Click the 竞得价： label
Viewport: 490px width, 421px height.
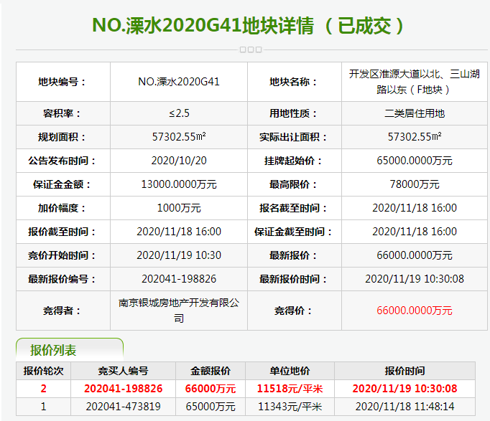click(293, 311)
